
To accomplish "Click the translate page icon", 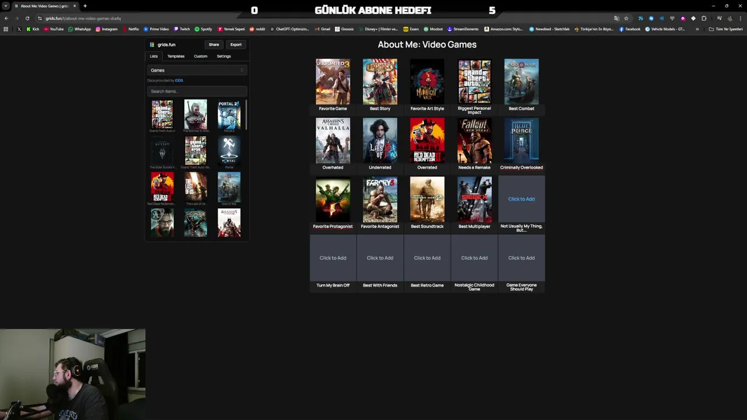I will [x=616, y=18].
